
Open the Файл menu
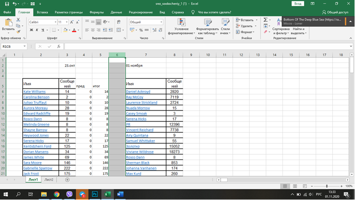[x=7, y=12]
